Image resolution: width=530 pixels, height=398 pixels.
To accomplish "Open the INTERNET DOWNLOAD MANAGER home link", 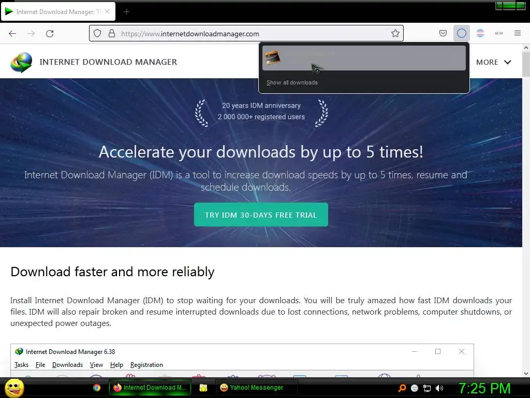I will 108,62.
